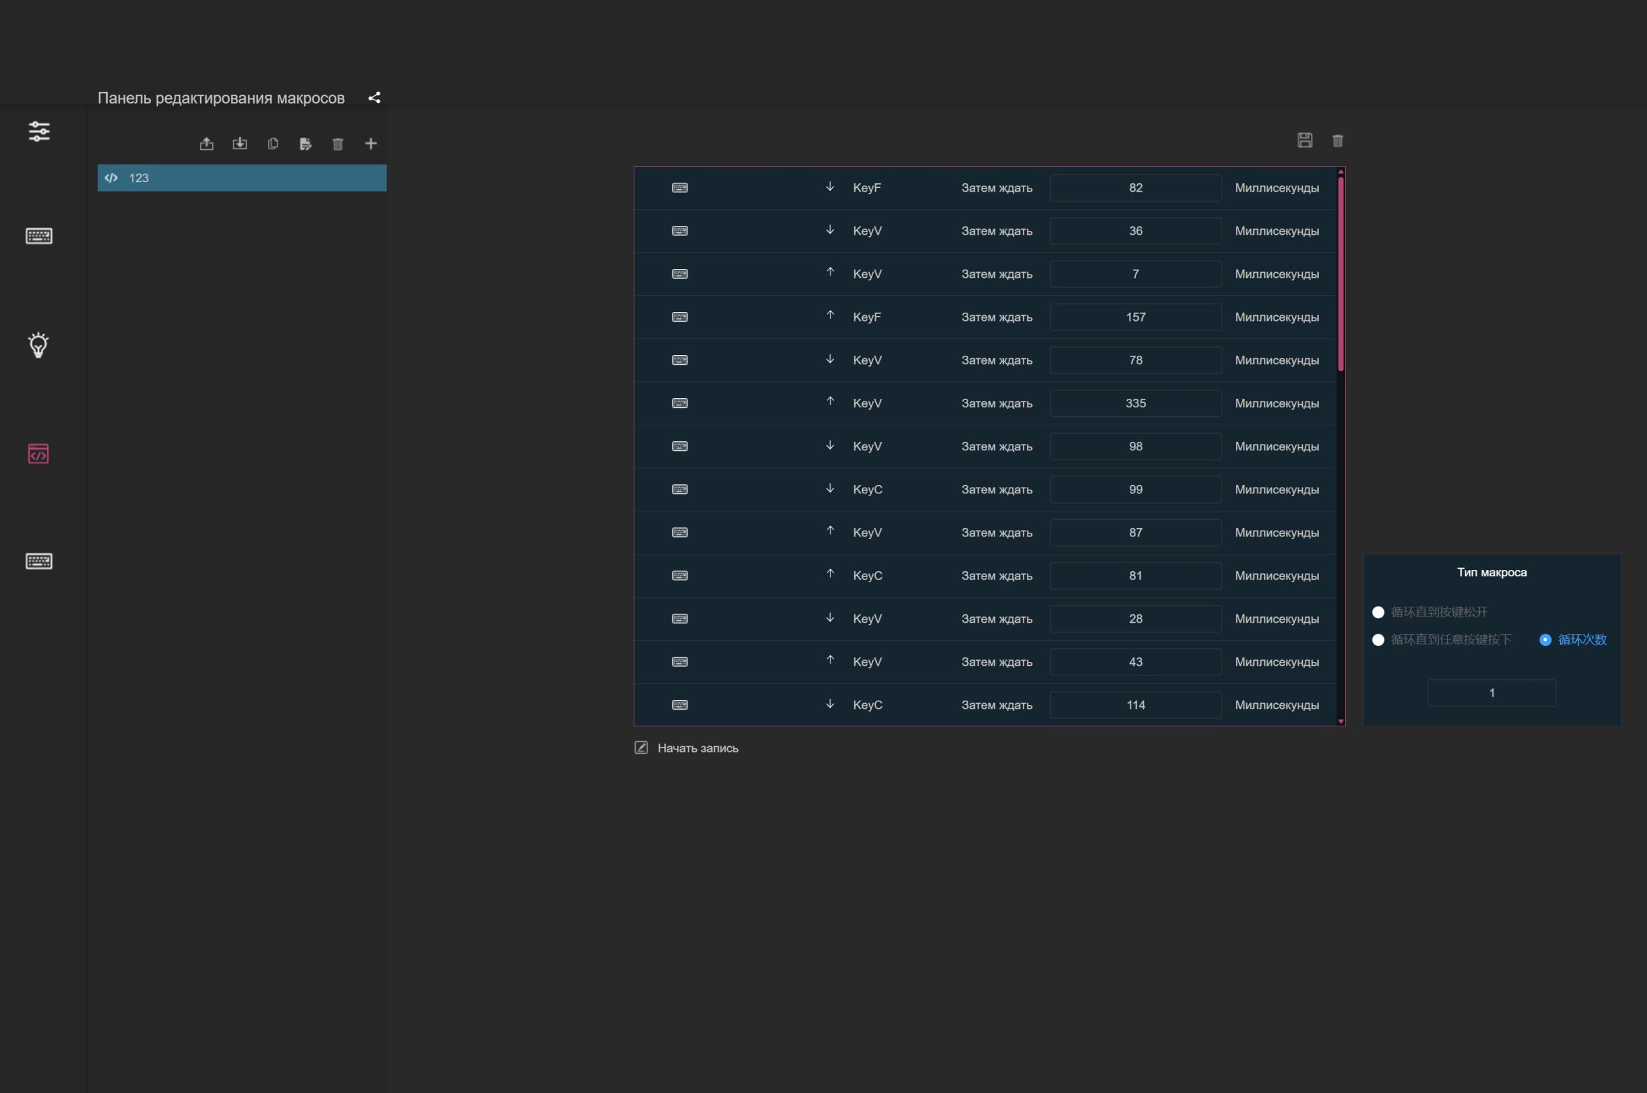Save macro with floppy disk icon
Viewport: 1647px width, 1093px height.
tap(1305, 140)
